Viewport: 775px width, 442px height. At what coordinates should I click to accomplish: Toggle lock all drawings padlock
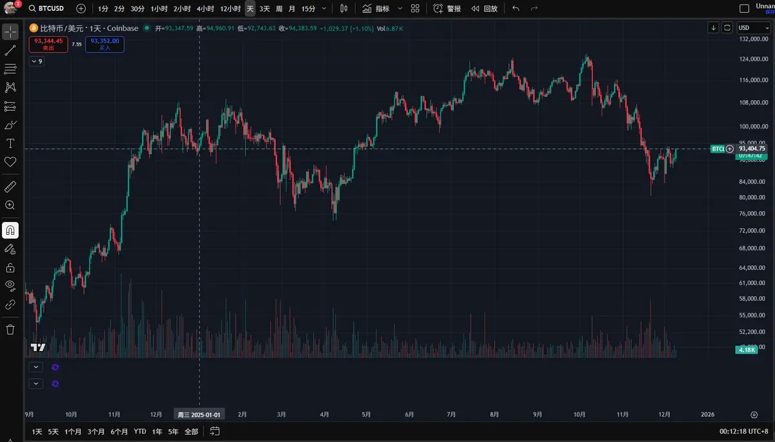10,267
